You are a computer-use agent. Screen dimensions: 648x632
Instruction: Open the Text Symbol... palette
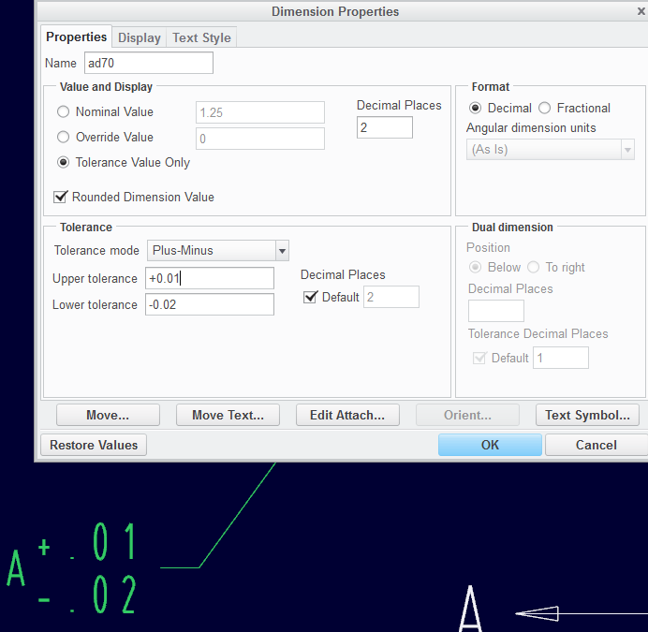pos(587,415)
